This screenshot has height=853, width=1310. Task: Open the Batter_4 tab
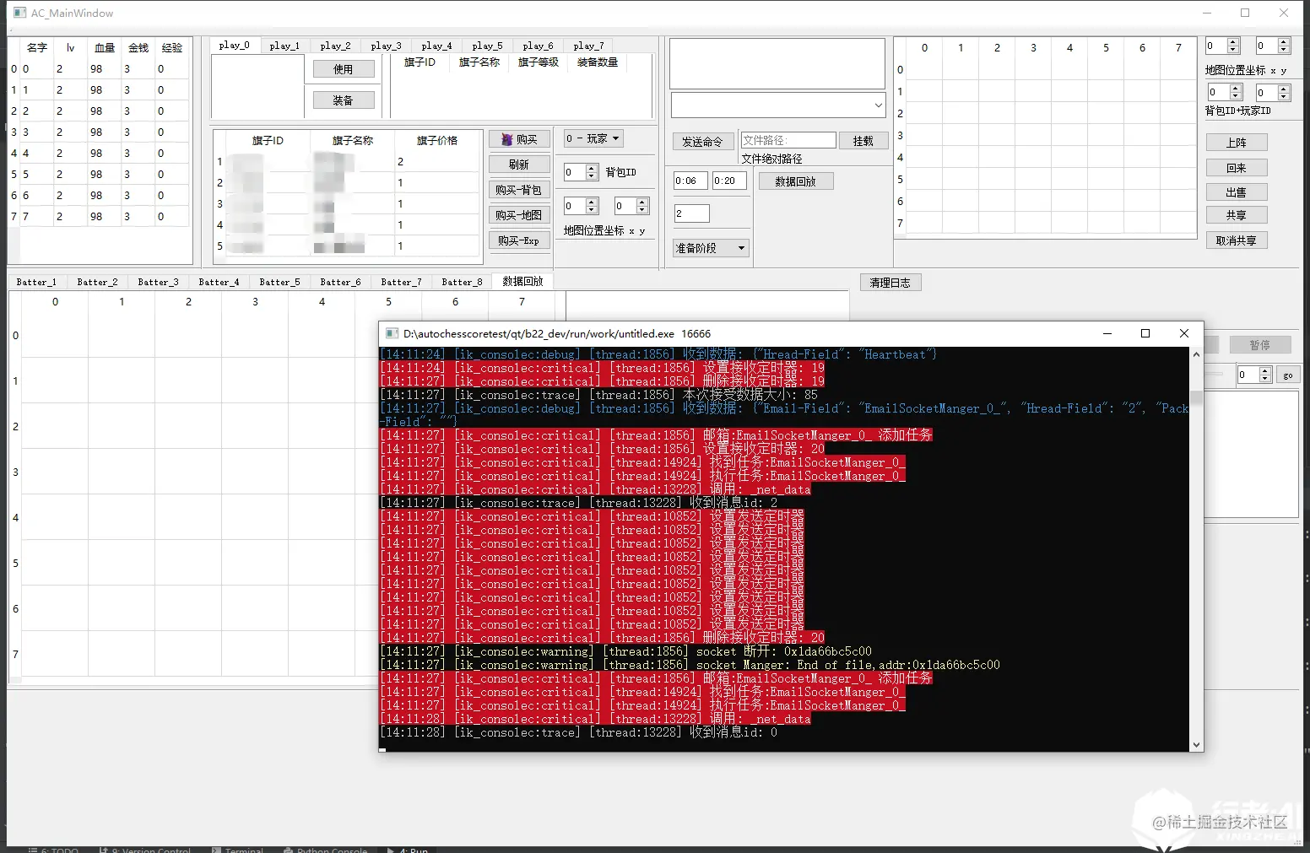tap(219, 282)
